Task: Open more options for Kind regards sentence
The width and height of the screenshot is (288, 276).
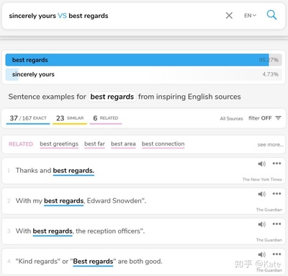Action: pos(276,254)
